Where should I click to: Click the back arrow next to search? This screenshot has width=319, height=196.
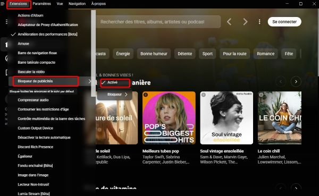point(229,22)
